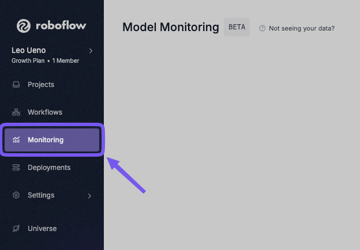This screenshot has height=250, width=360.
Task: Navigate to Deployments label
Action: [49, 168]
